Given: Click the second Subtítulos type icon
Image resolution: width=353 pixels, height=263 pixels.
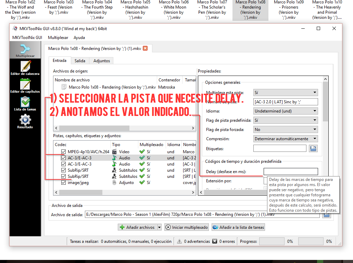Looking at the screenshot, I should click(x=114, y=176).
